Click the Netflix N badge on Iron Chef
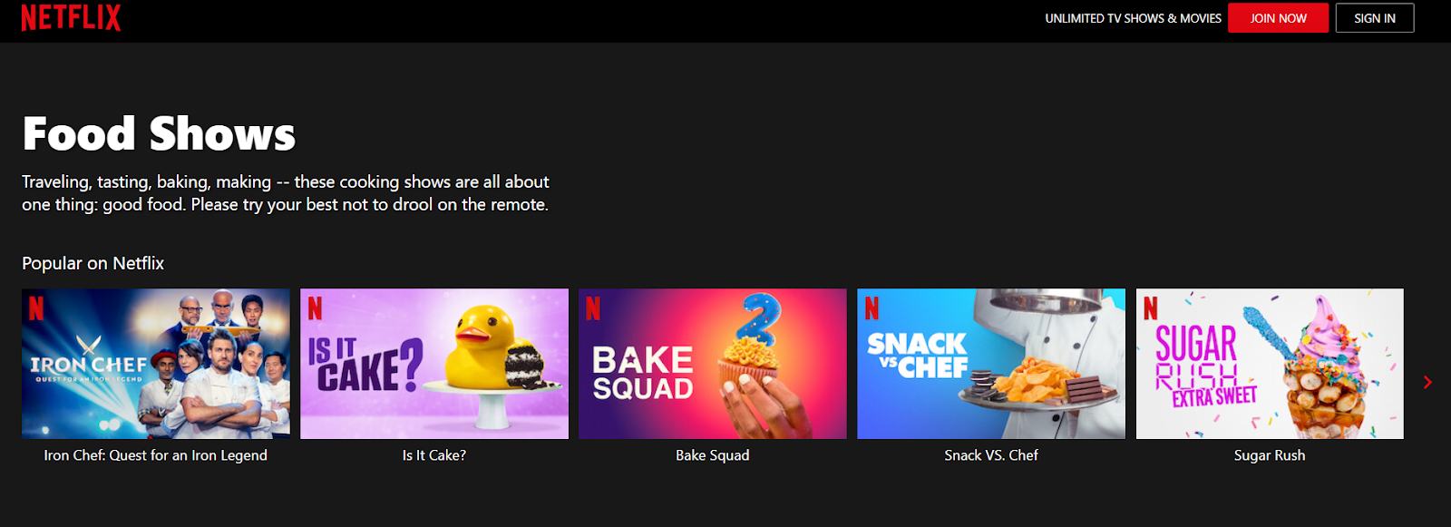This screenshot has width=1451, height=527. pos(36,308)
